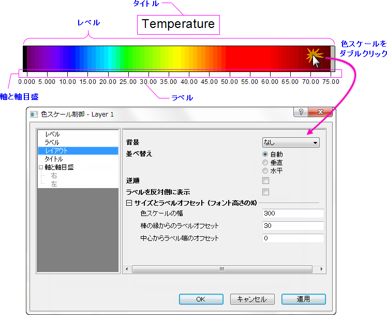This screenshot has height=315, width=387.
Task: Click the OK button
Action: click(x=201, y=299)
